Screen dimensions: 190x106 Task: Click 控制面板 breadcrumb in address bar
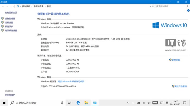click(26, 6)
